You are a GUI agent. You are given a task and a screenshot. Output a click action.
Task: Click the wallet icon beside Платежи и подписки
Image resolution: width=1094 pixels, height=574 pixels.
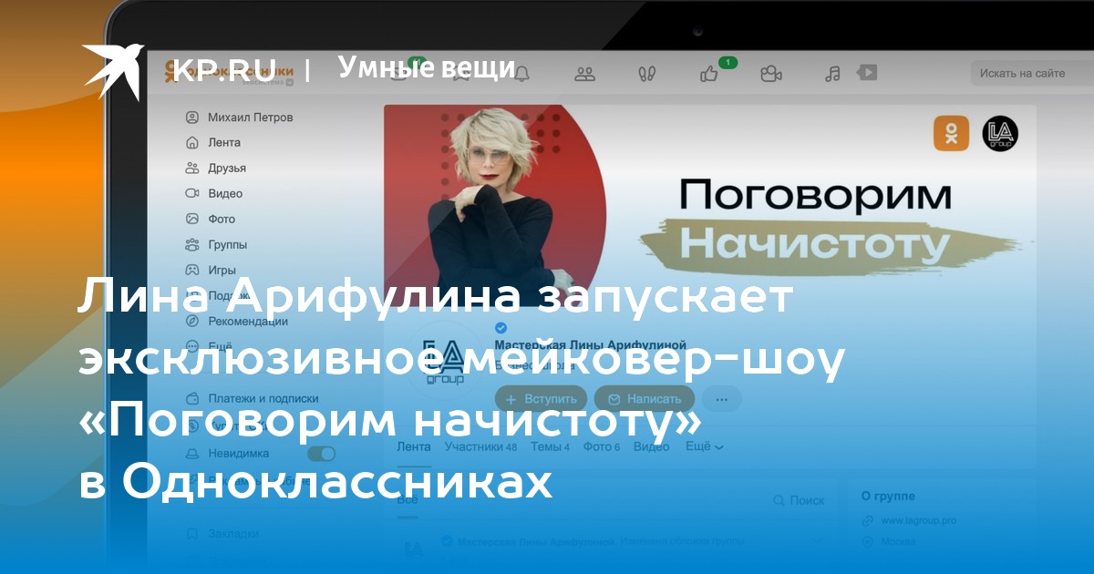pos(192,398)
